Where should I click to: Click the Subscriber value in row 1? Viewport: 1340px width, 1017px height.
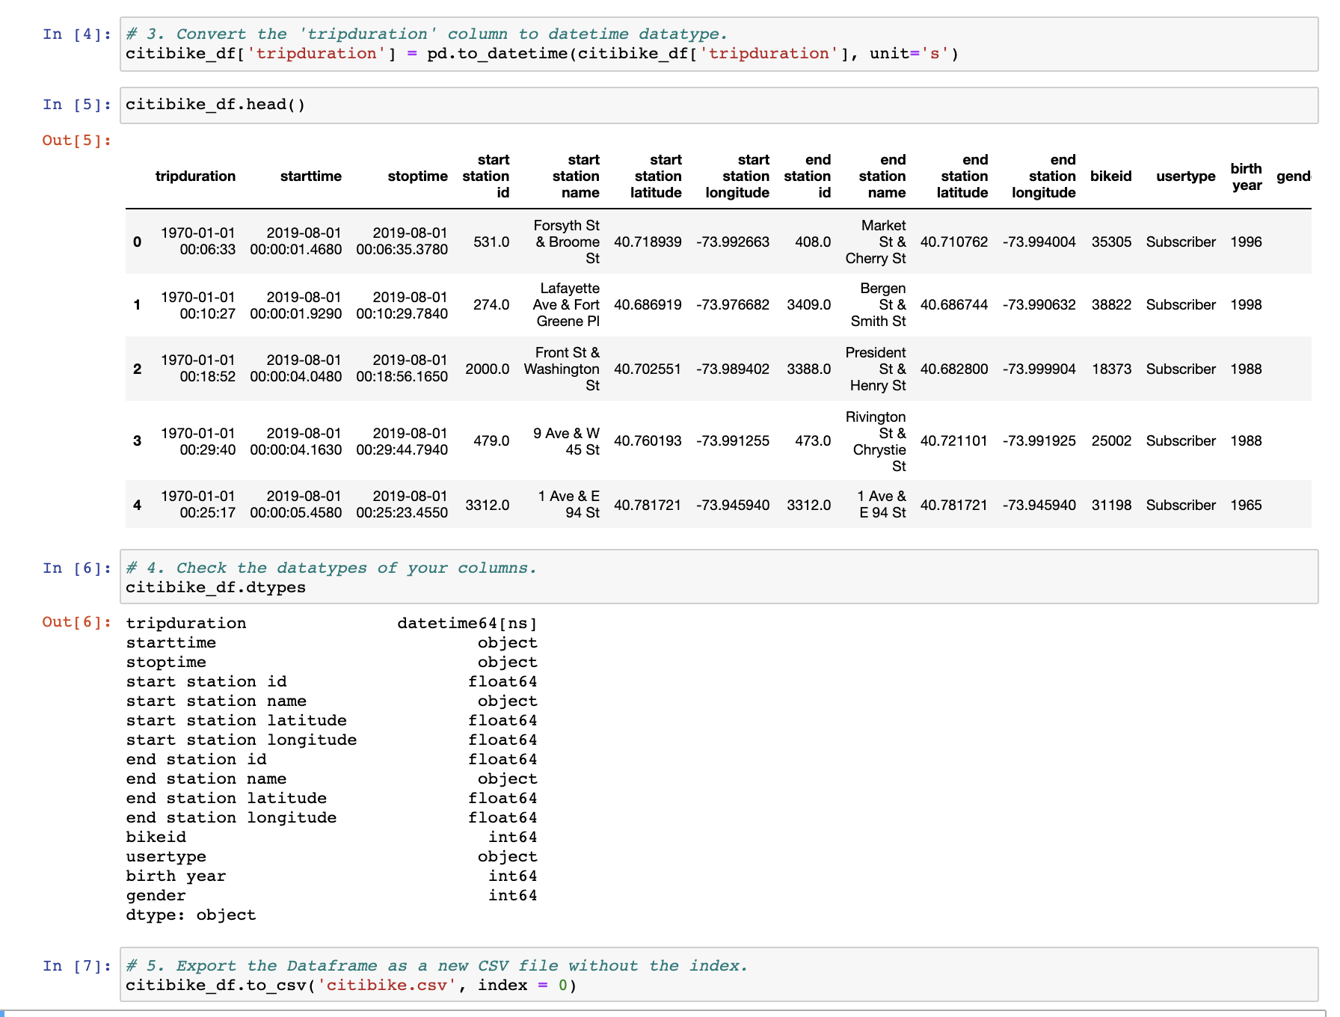tap(1181, 304)
